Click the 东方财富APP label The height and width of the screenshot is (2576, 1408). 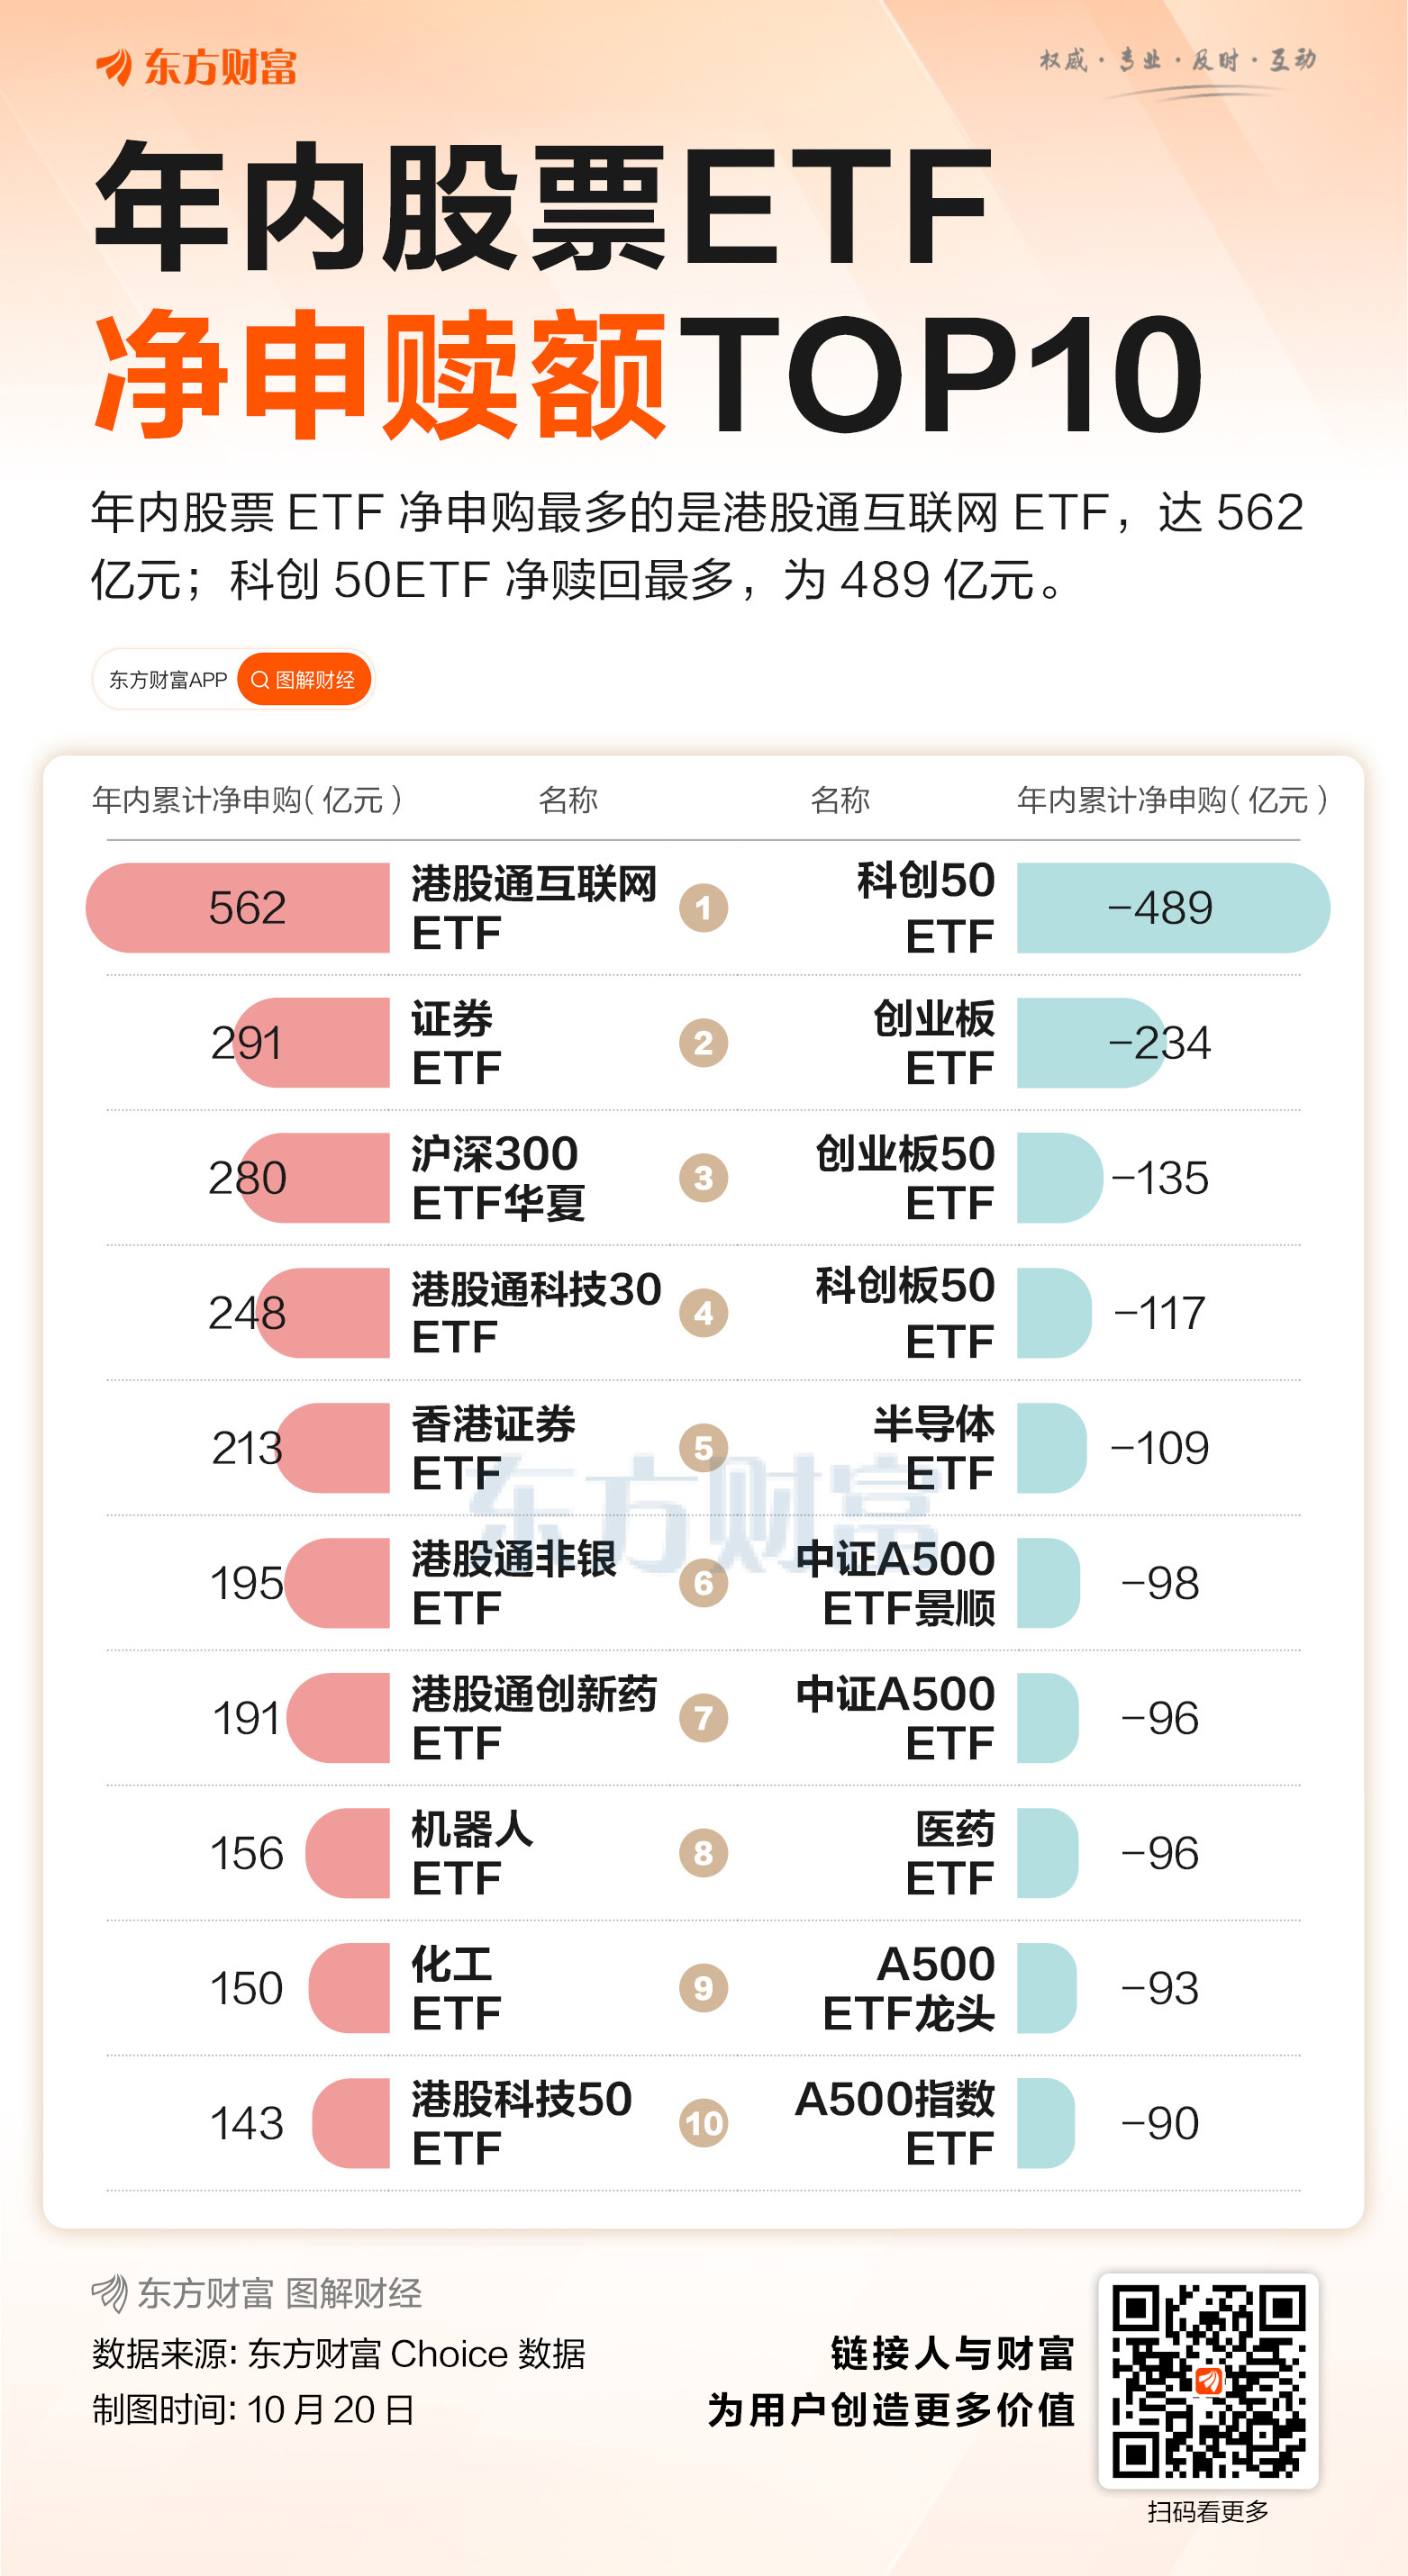click(x=168, y=680)
